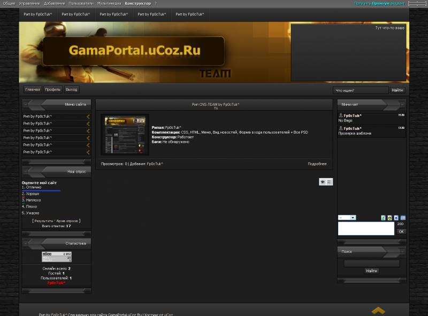Collapse the Мини-чат block
The height and width of the screenshot is (316, 428).
[x=402, y=104]
